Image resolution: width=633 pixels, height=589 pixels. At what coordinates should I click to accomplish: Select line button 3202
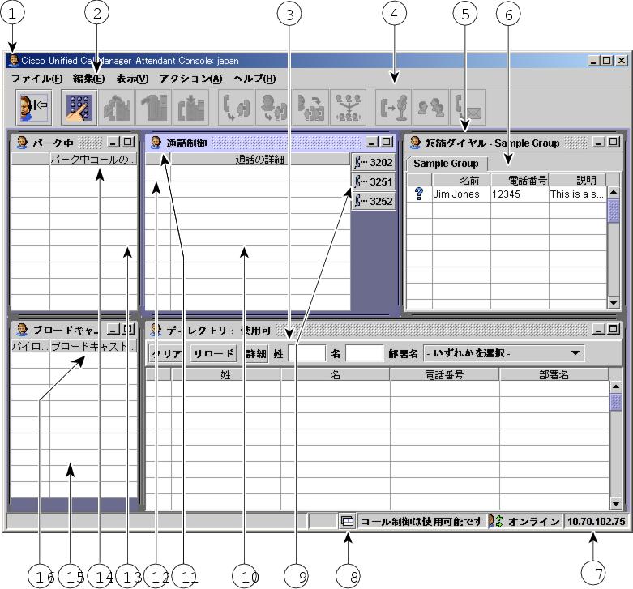(x=374, y=163)
